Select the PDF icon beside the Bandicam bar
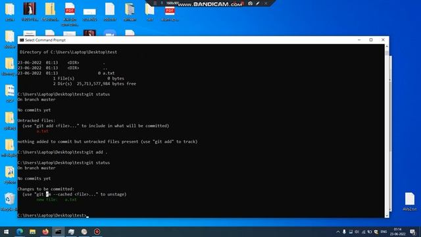421x237 pixels. pyautogui.click(x=170, y=12)
